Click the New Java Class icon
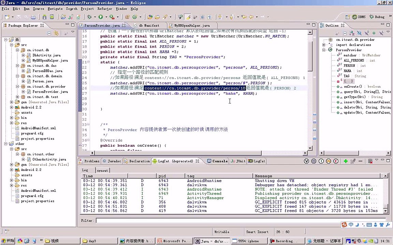 [135, 17]
